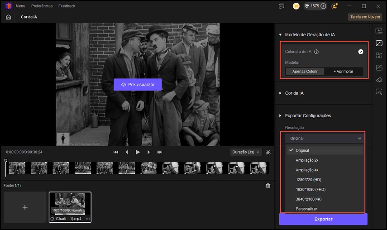Click the scissors trim icon

click(268, 152)
